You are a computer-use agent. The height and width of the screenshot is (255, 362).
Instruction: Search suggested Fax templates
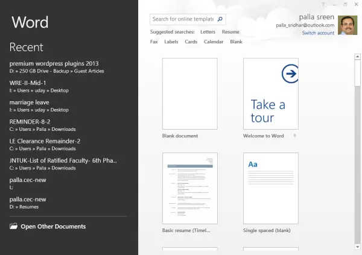pos(154,42)
